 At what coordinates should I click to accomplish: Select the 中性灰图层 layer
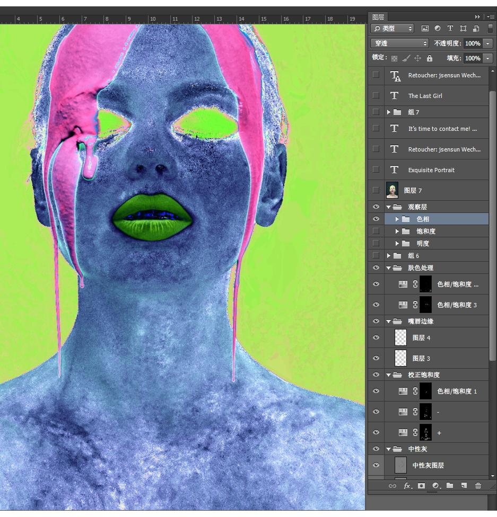point(436,465)
